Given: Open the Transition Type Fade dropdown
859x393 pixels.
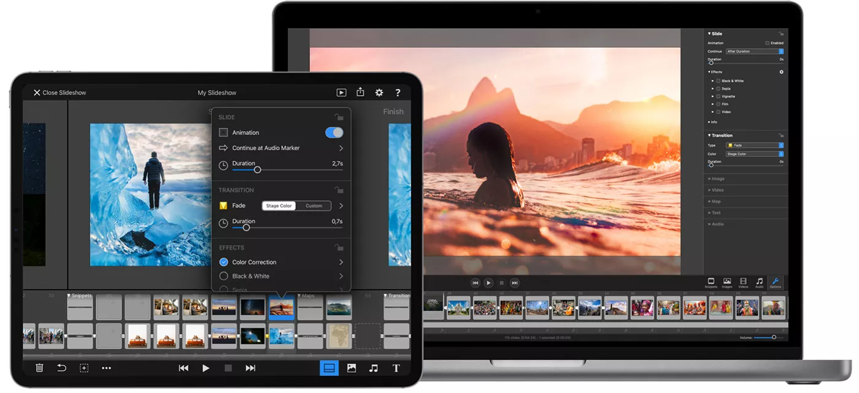Looking at the screenshot, I should (x=754, y=145).
